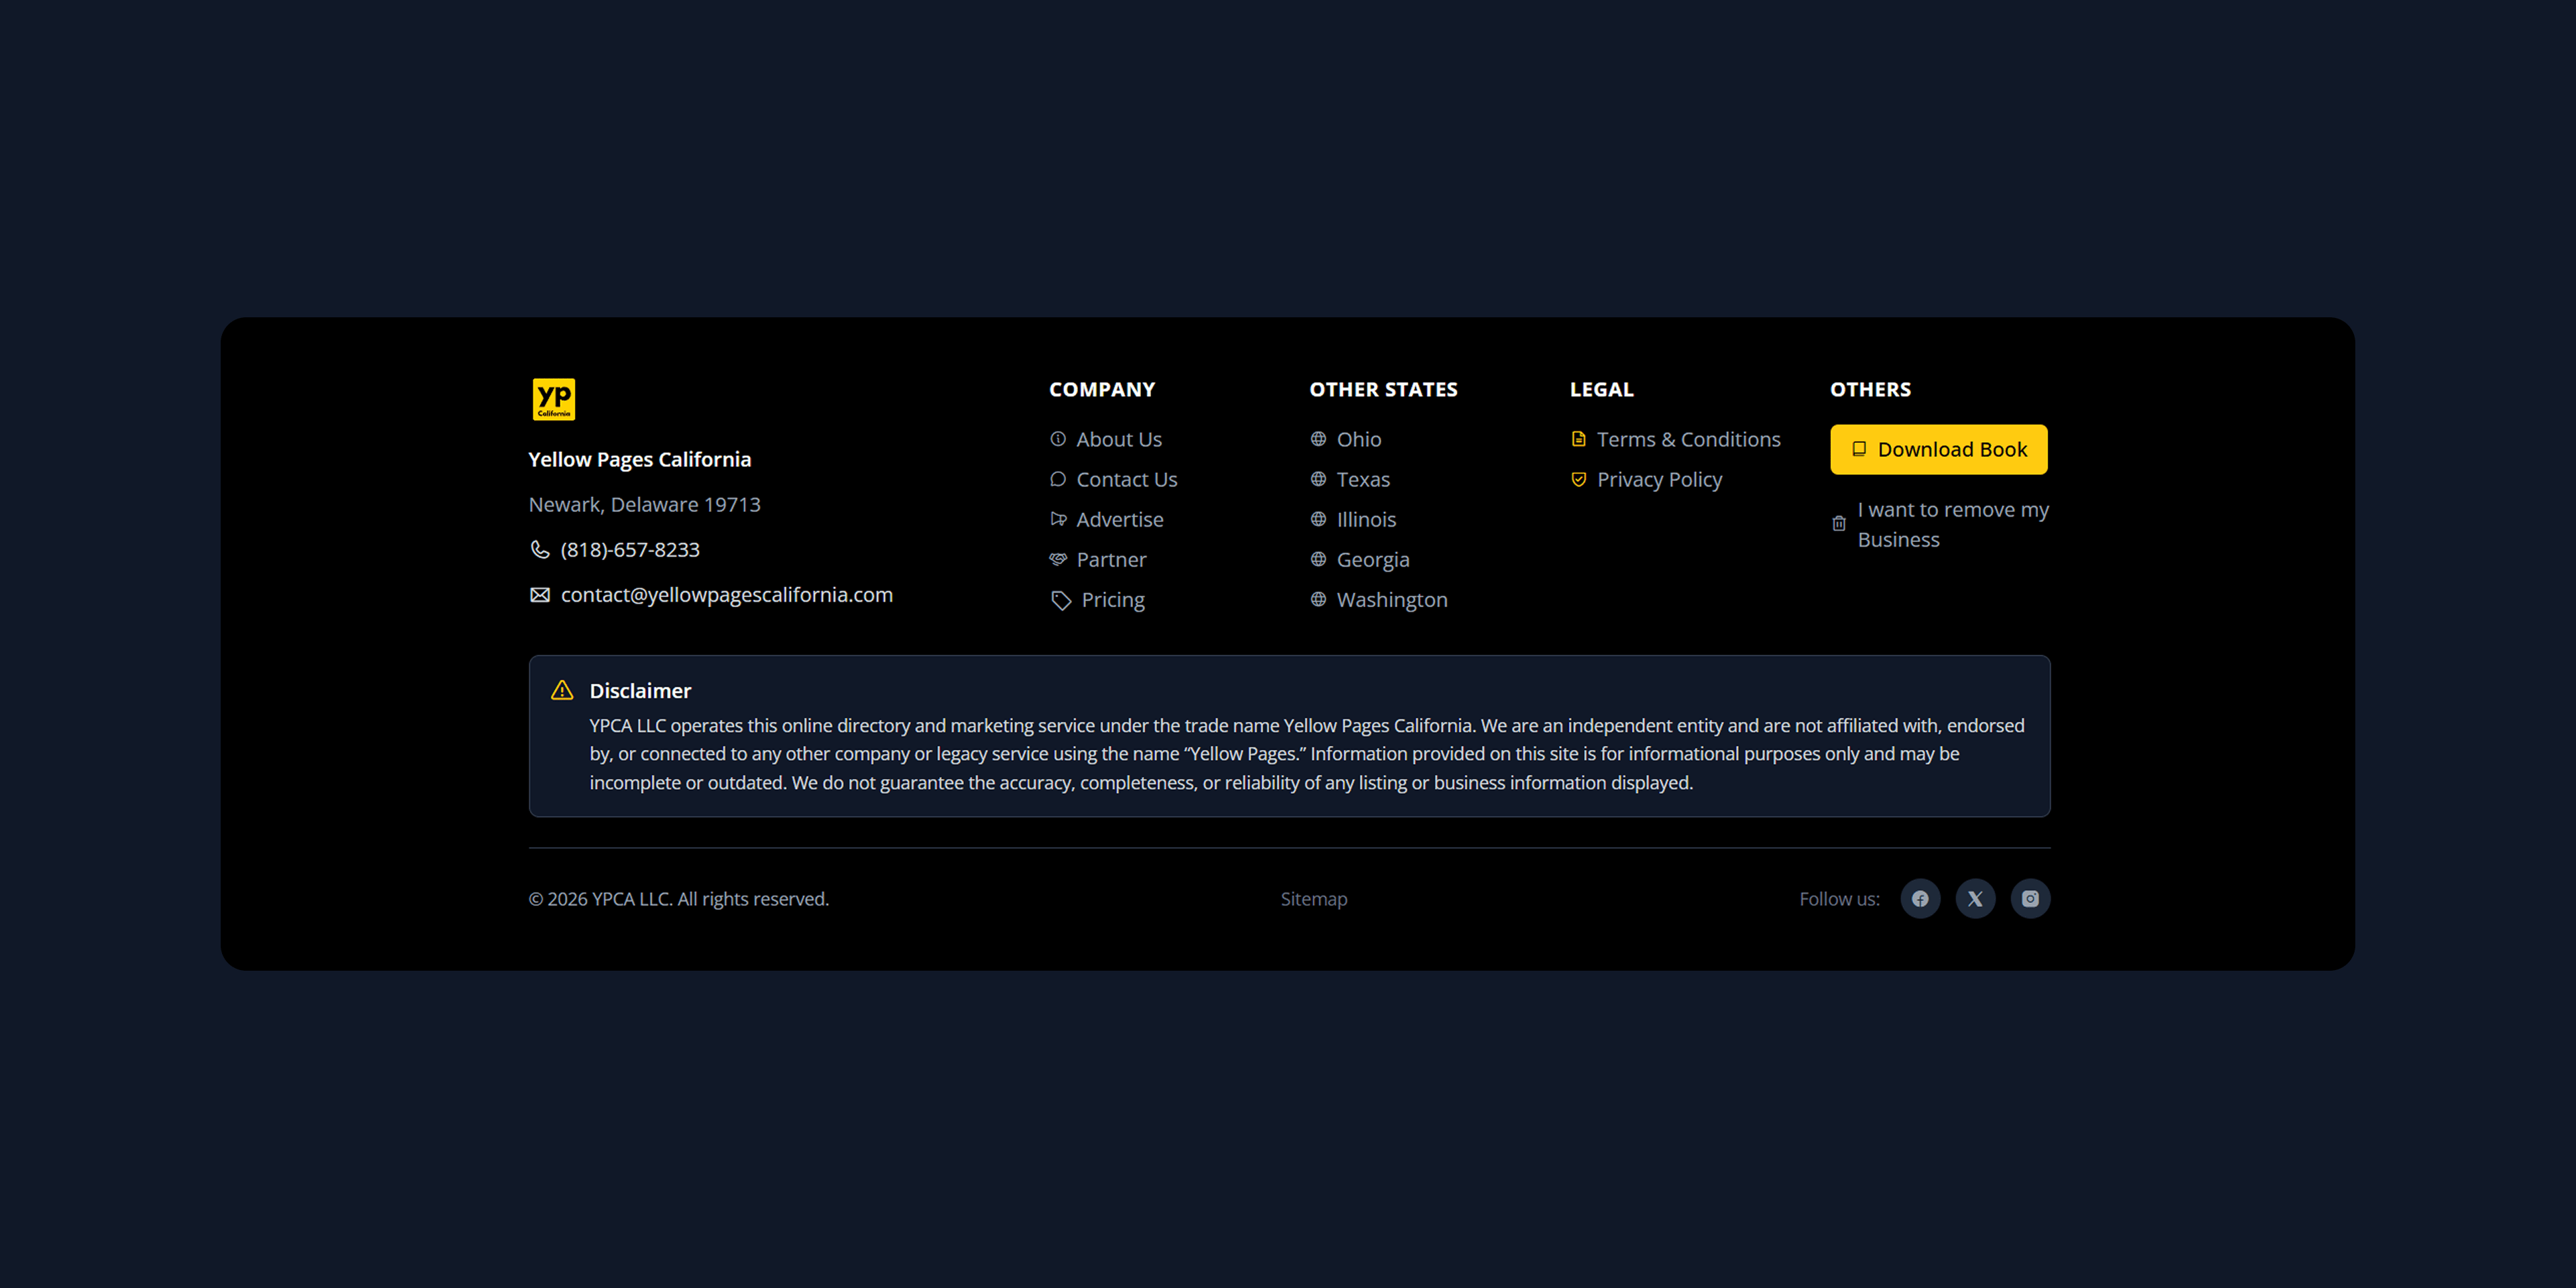Click the document icon beside Terms & Conditions
The height and width of the screenshot is (1288, 2576).
[1578, 439]
